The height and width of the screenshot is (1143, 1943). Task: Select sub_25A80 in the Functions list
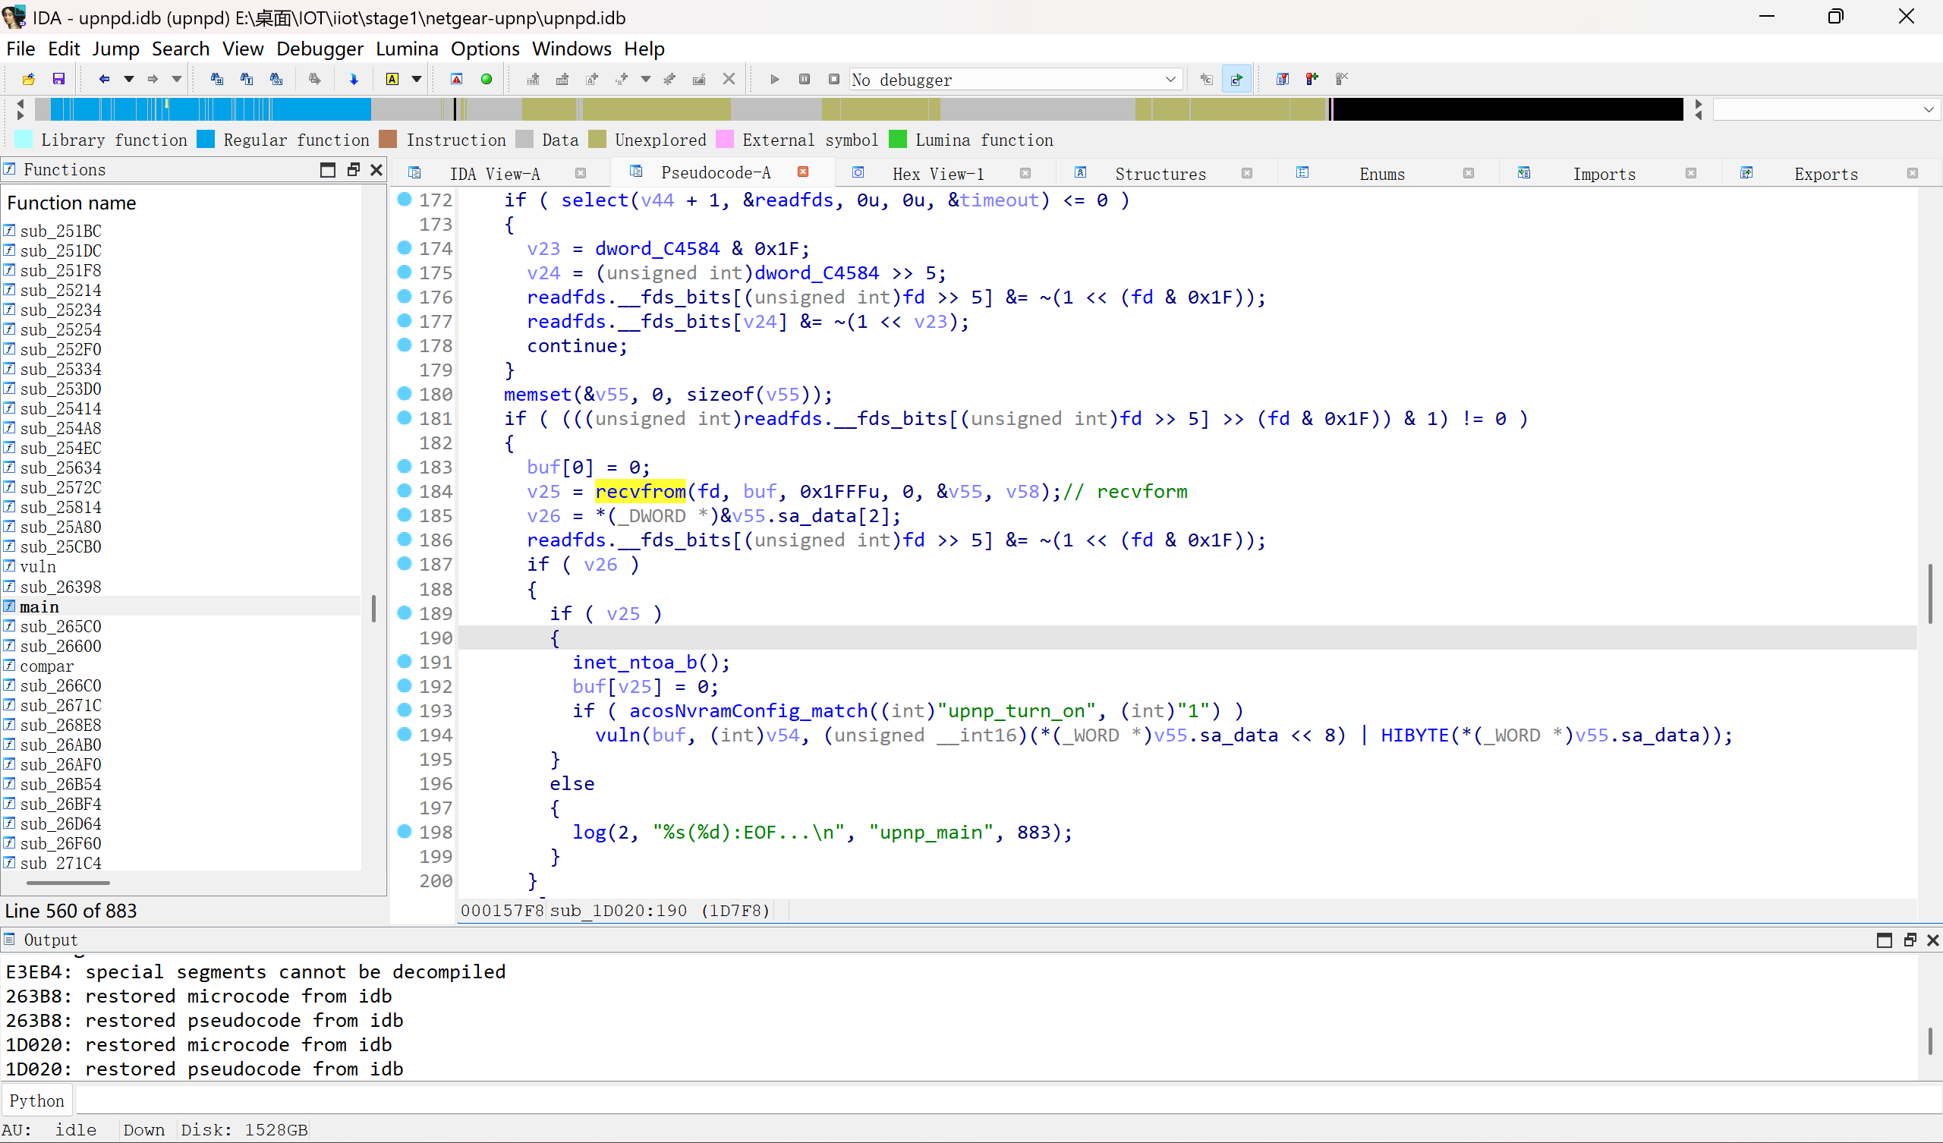click(61, 527)
